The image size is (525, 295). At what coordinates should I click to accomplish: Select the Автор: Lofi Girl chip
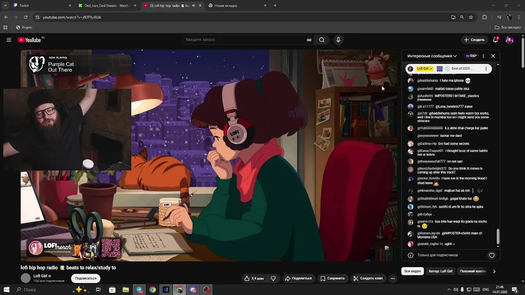[441, 271]
